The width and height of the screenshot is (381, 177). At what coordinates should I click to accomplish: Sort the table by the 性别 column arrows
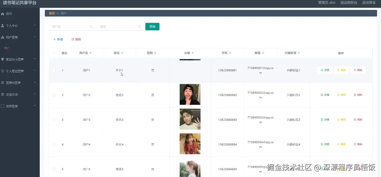(155, 53)
